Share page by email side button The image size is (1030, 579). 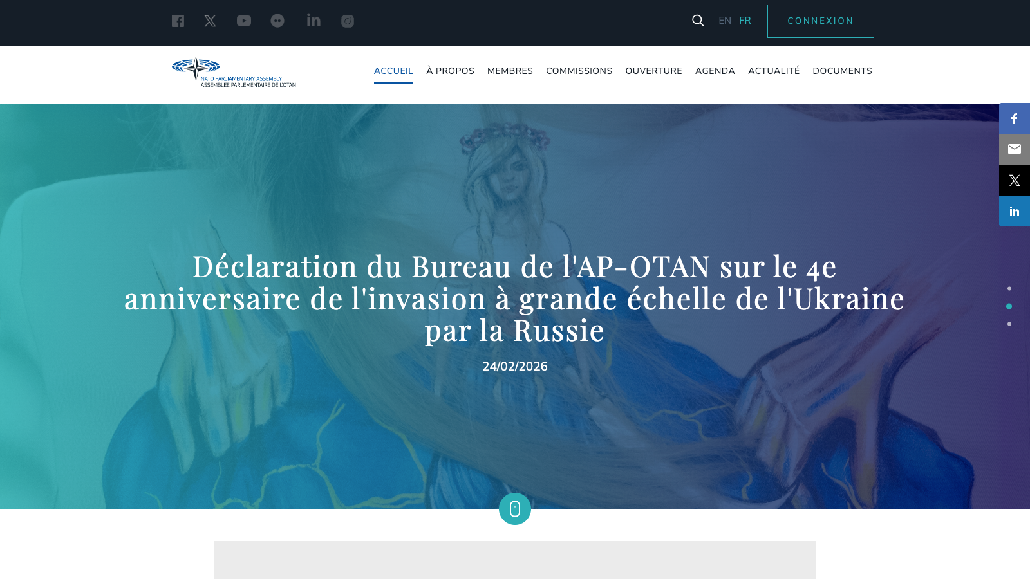point(1015,149)
